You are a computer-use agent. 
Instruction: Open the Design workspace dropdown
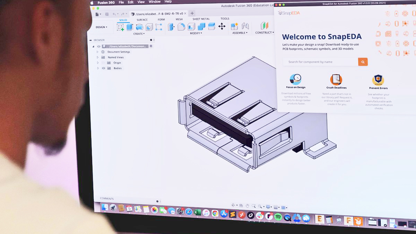tap(102, 27)
